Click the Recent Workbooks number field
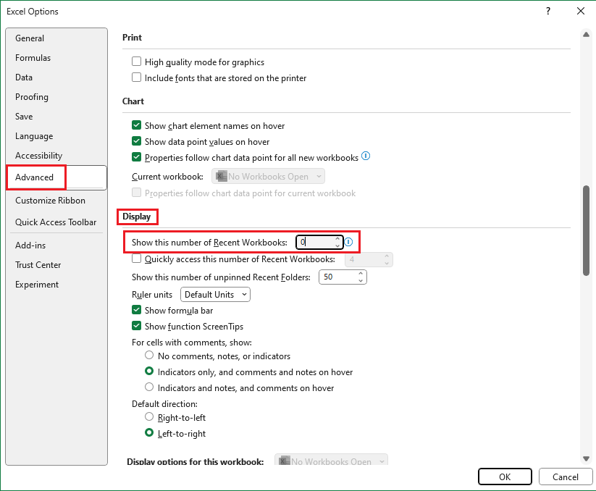Screen dimensions: 596x491 tap(316, 242)
